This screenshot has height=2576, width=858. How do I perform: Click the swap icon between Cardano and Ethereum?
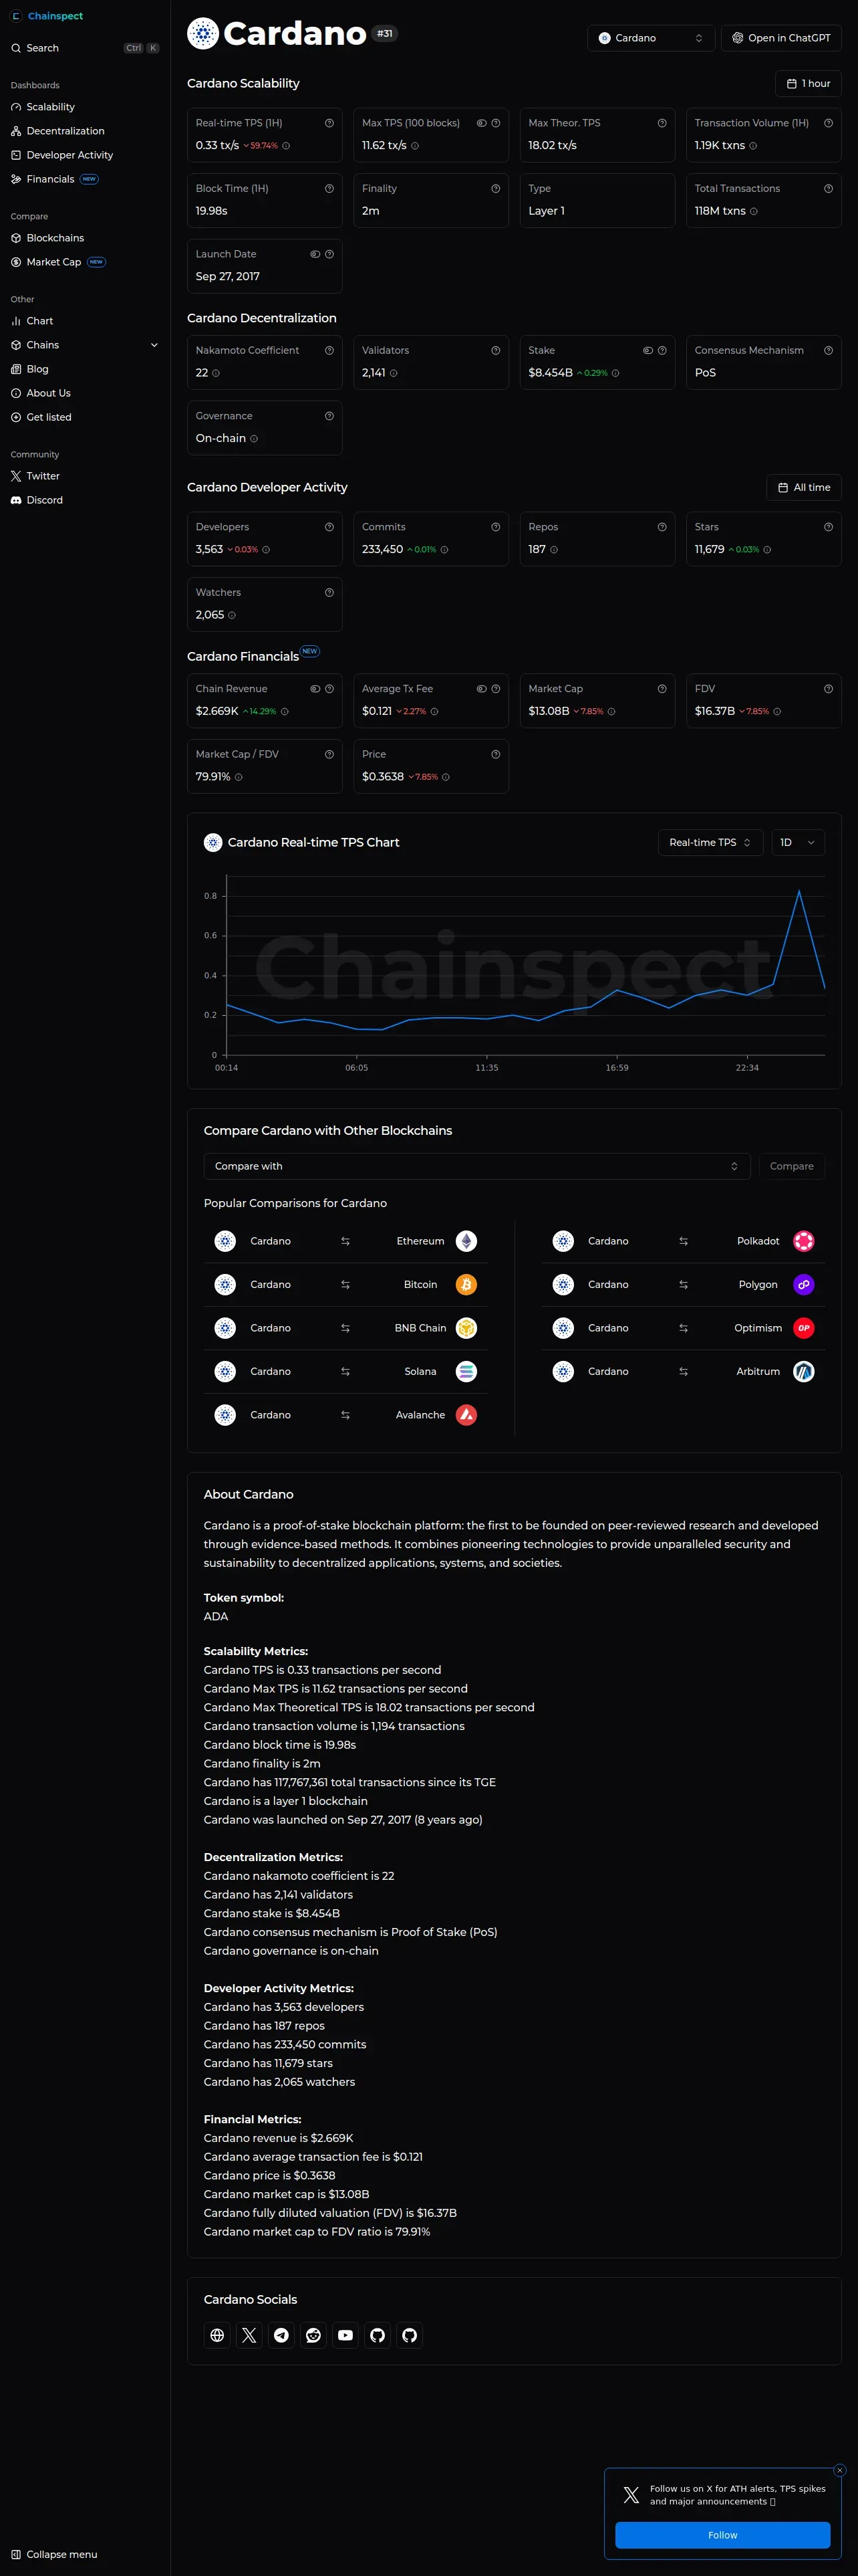point(345,1241)
